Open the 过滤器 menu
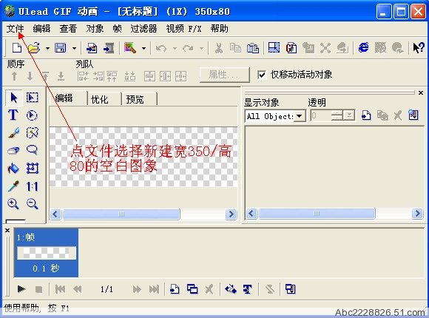The height and width of the screenshot is (318, 429). 143,28
